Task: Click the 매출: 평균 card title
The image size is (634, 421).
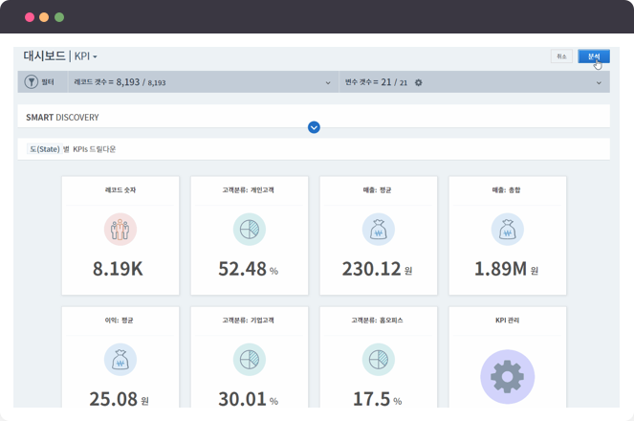Action: click(x=377, y=190)
